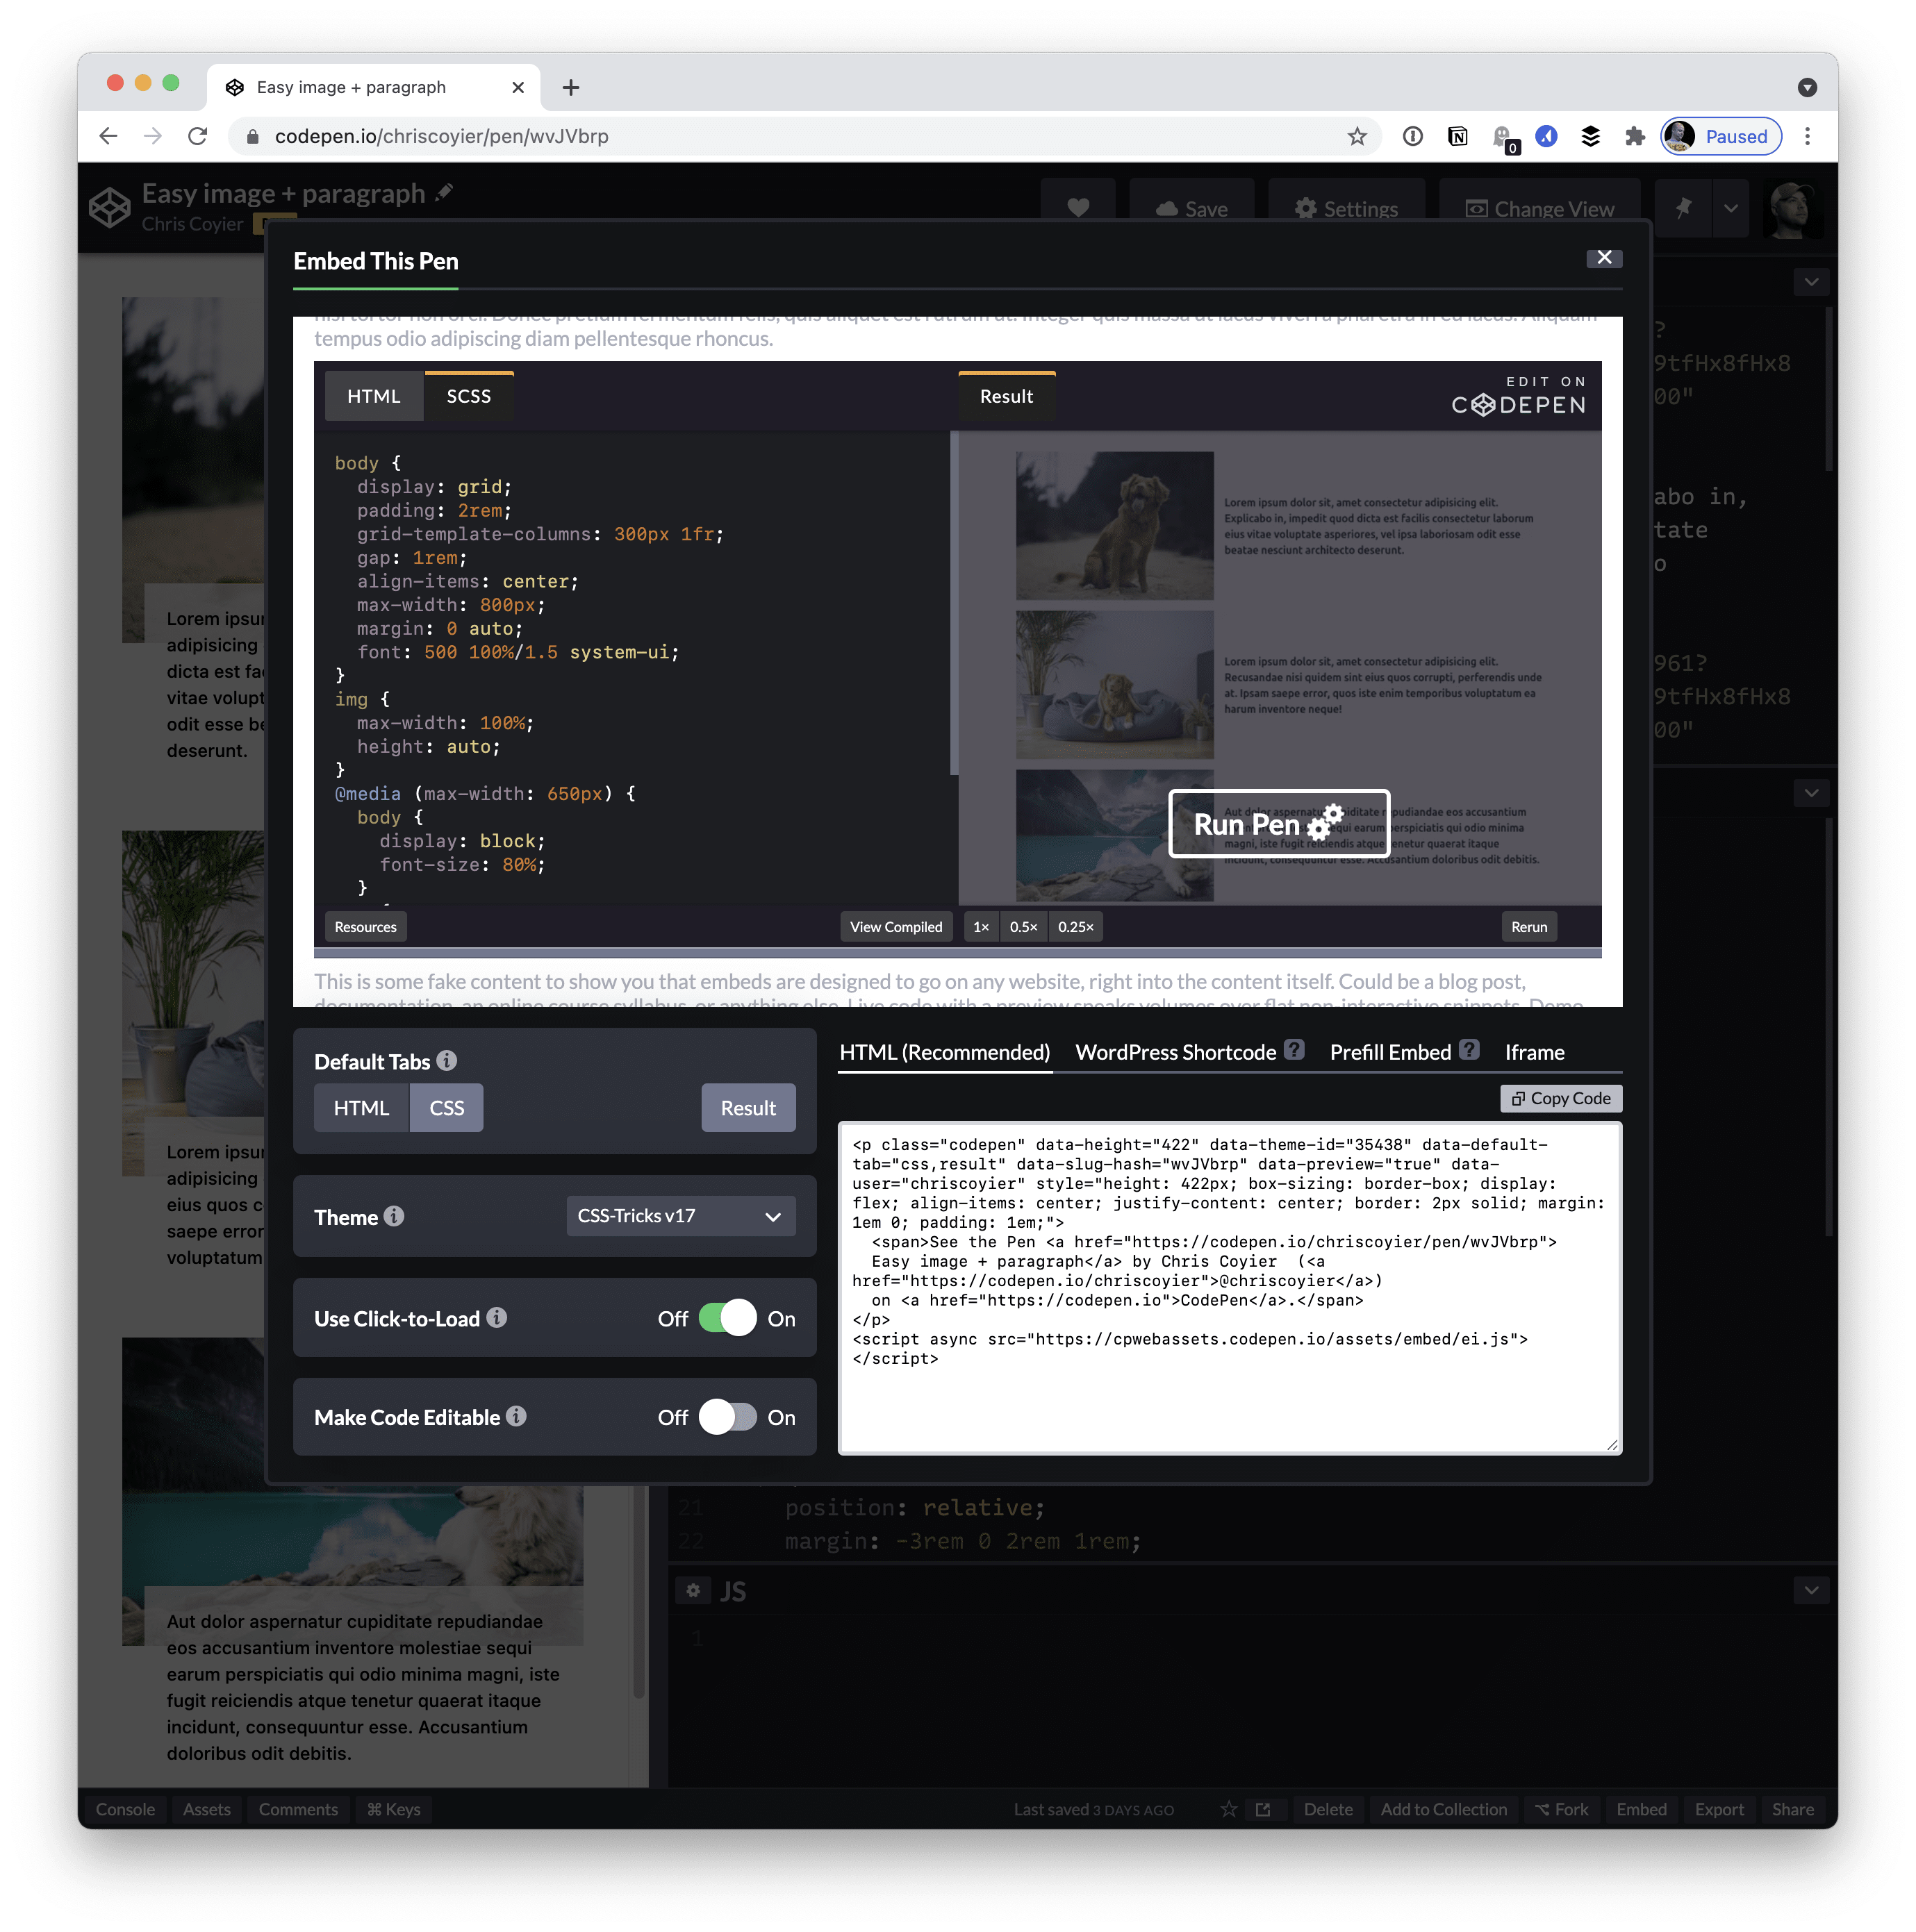Expand the chevron next to the pin button
The image size is (1916, 1932).
click(1730, 208)
